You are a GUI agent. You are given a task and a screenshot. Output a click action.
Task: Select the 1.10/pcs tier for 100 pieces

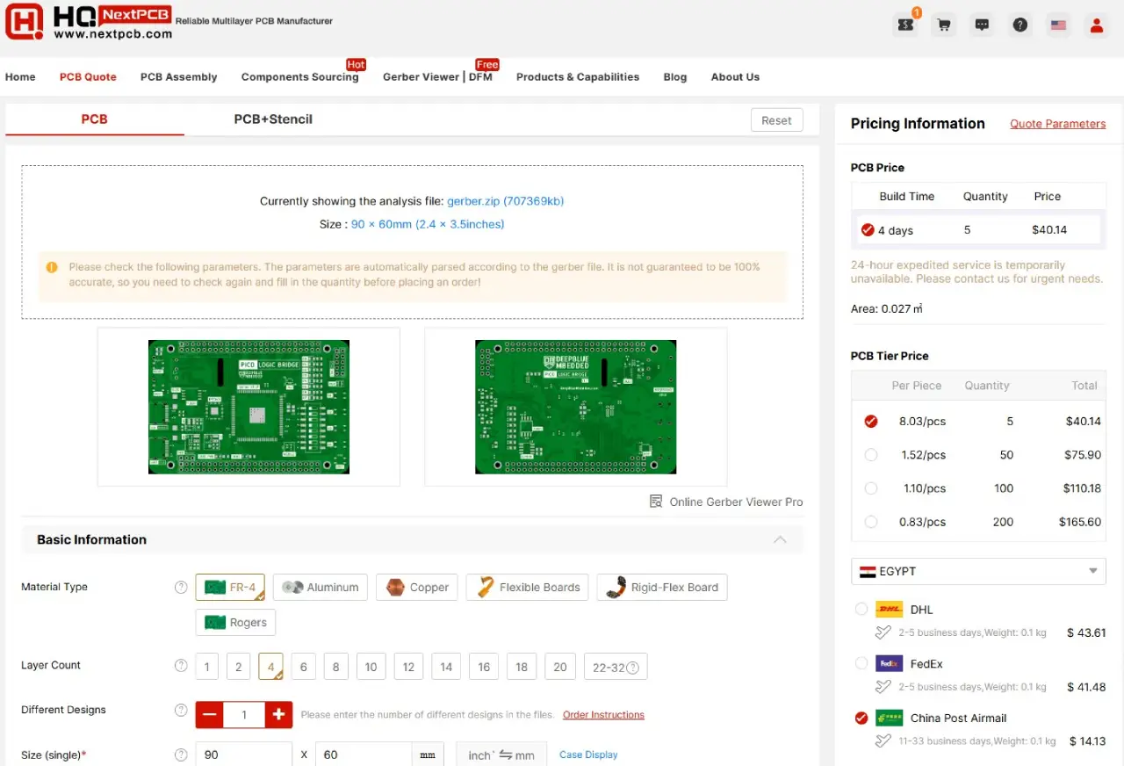click(x=871, y=488)
